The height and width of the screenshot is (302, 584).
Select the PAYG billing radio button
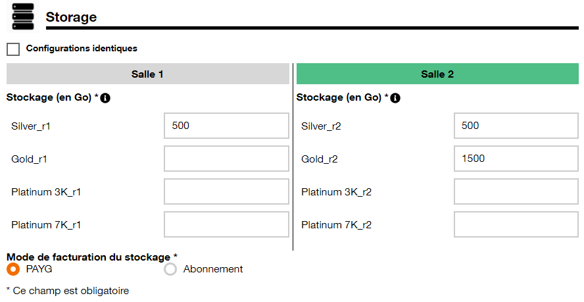tap(13, 269)
